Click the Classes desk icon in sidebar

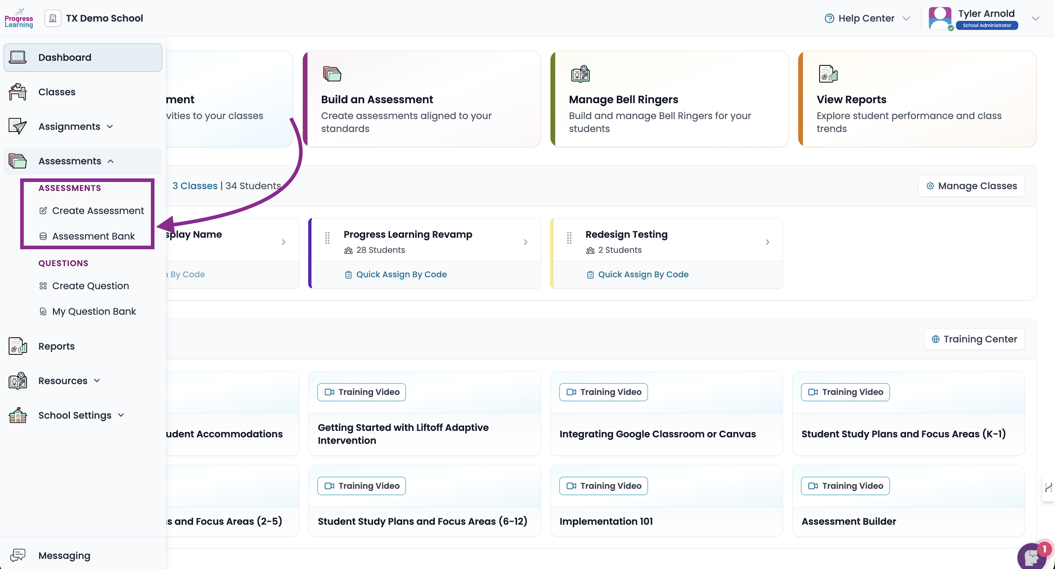18,92
